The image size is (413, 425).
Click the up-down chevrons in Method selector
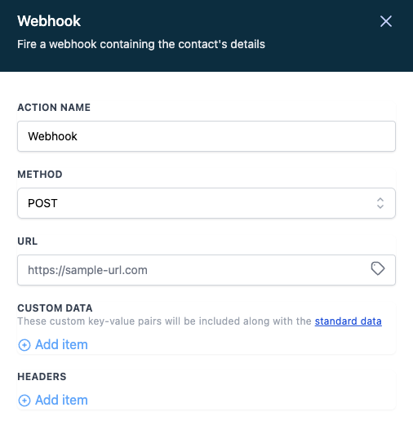380,203
